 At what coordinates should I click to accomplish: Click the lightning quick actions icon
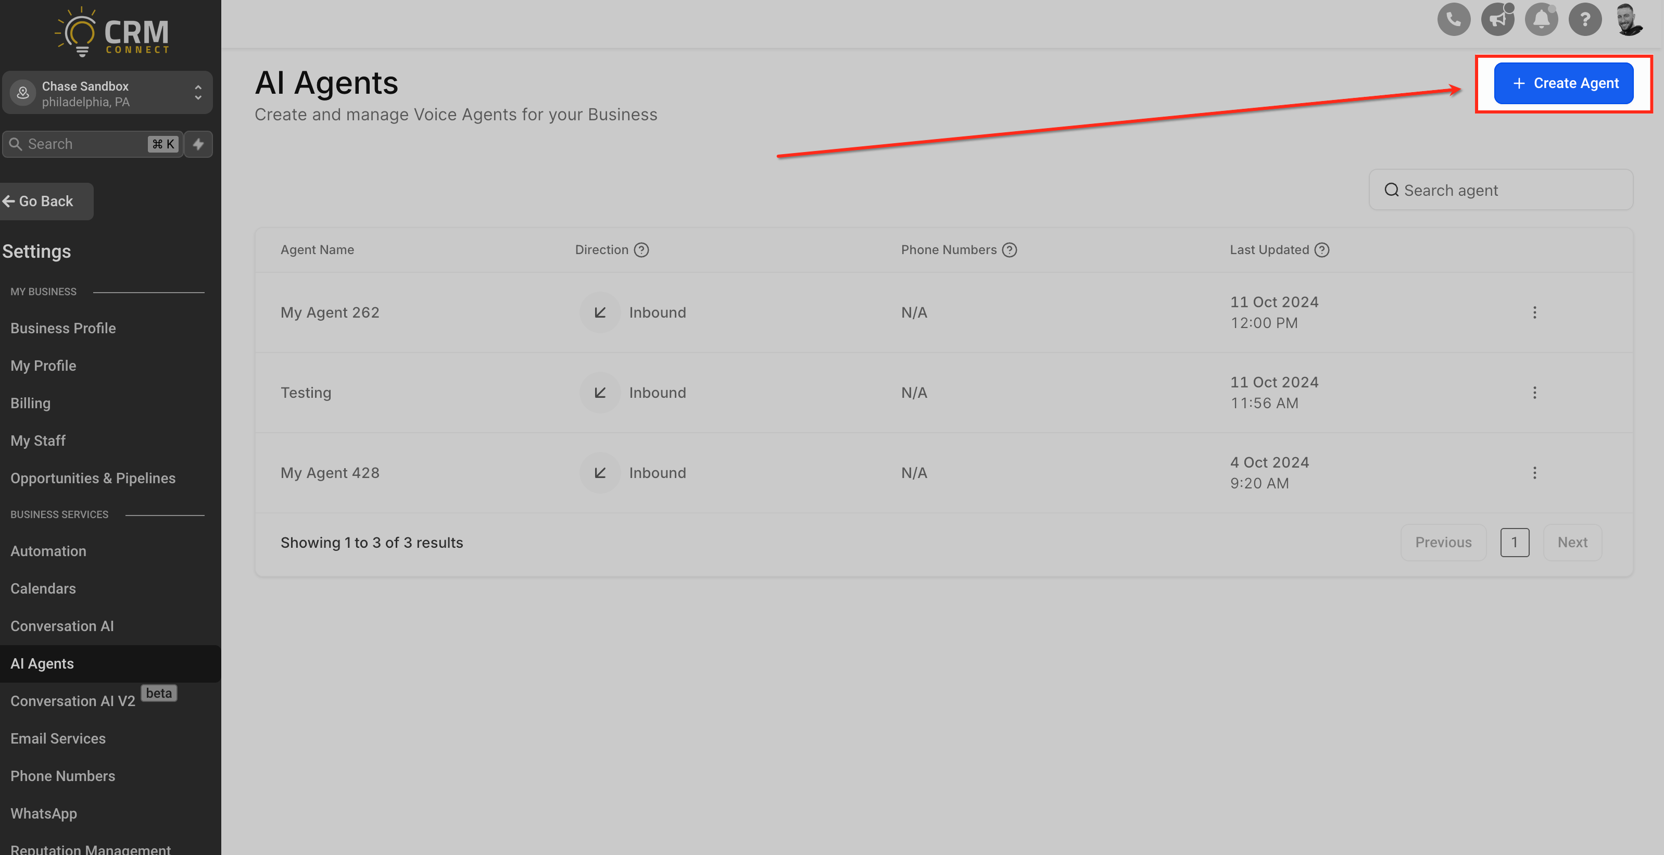198,144
